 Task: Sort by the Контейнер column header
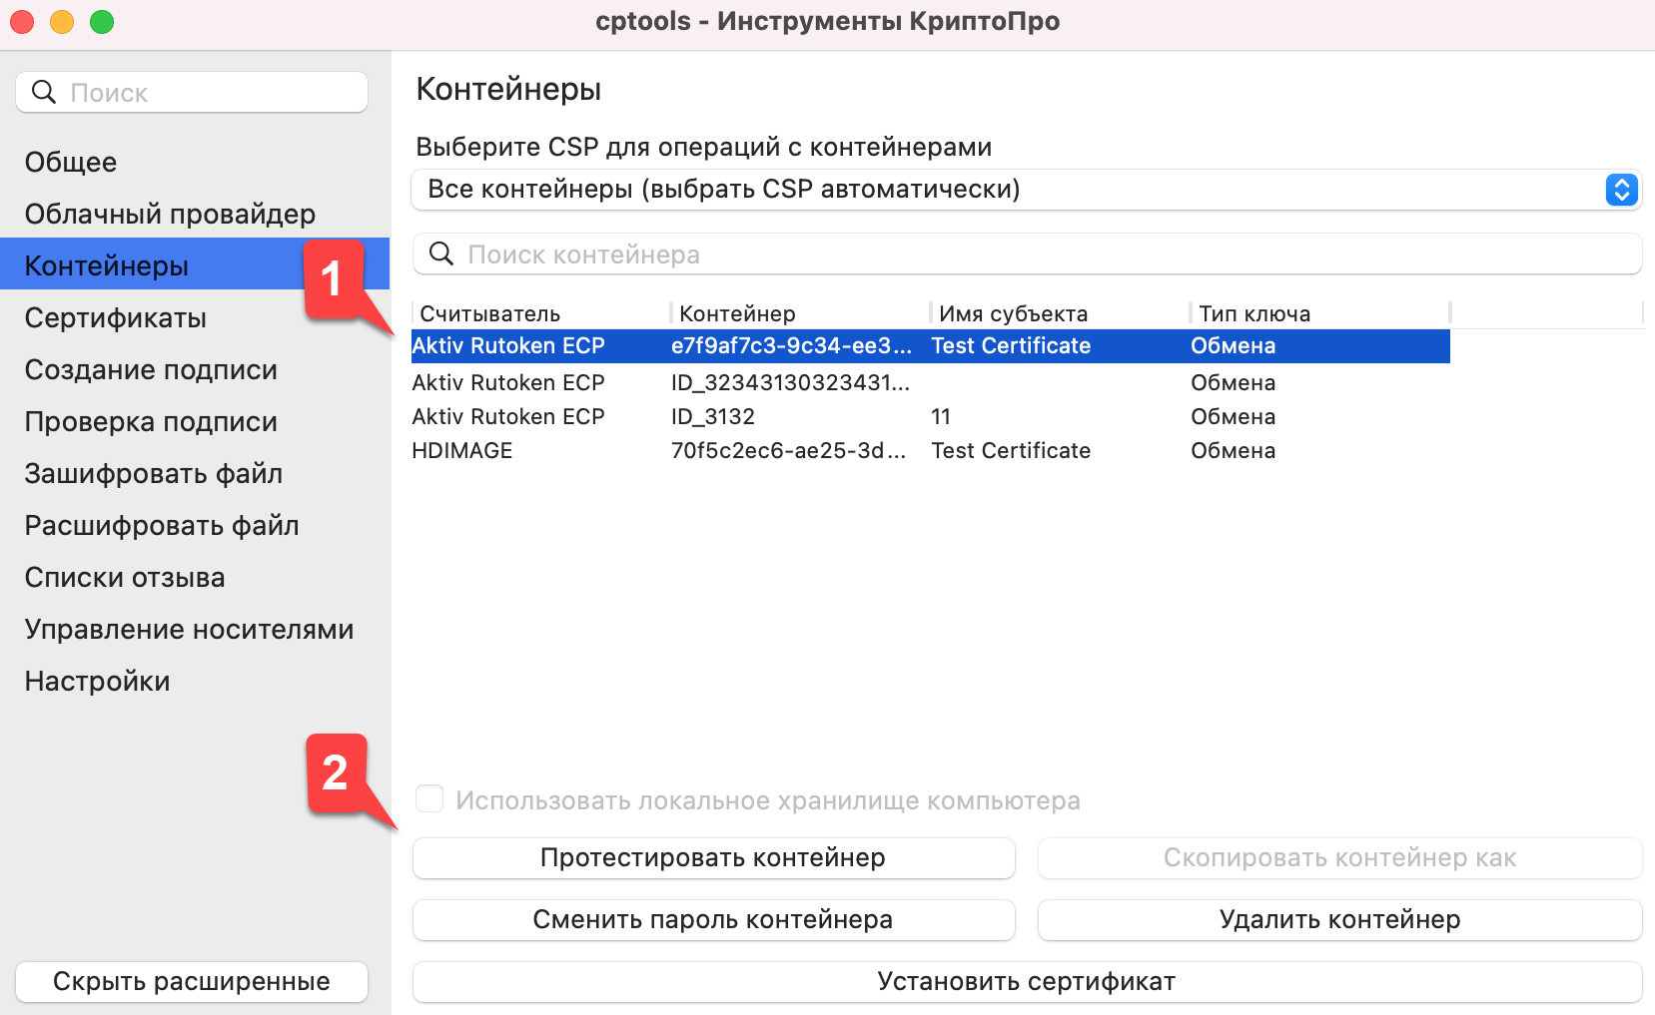click(x=799, y=313)
